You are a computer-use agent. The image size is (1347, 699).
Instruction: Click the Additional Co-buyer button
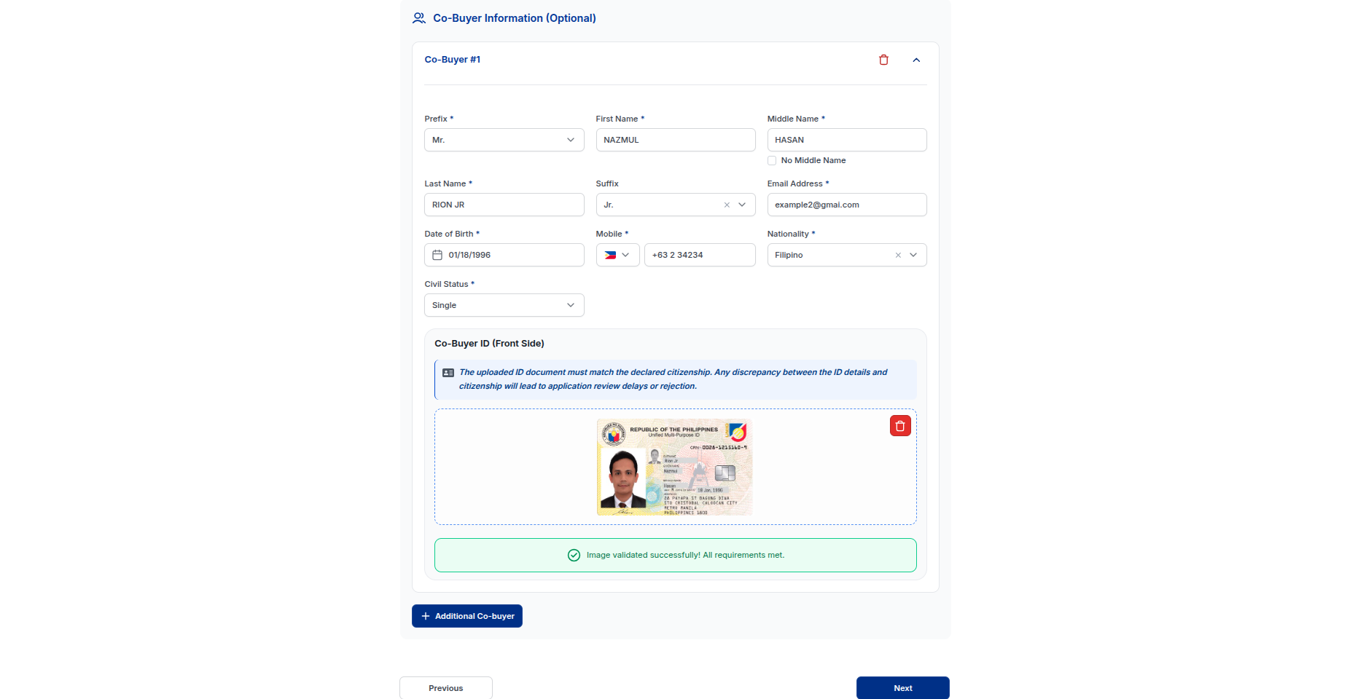click(467, 616)
